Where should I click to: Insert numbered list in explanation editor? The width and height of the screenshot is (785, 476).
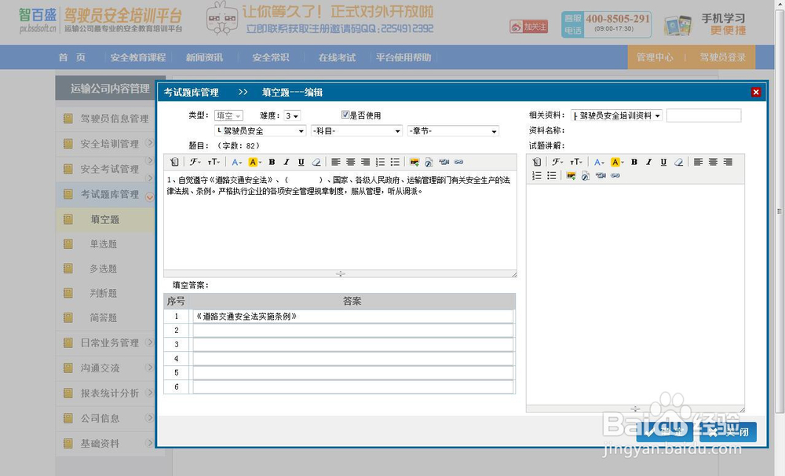(537, 175)
